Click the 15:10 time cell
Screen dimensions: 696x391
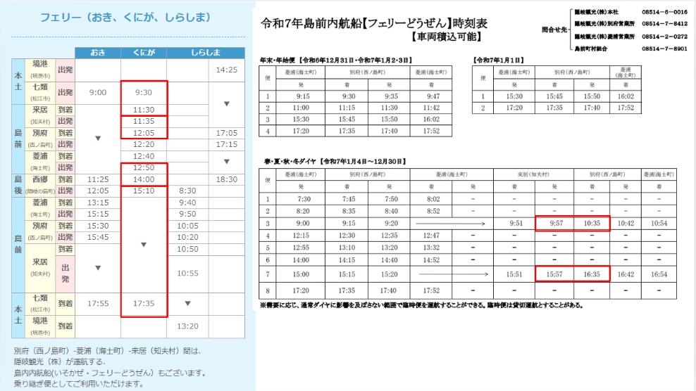(x=144, y=191)
